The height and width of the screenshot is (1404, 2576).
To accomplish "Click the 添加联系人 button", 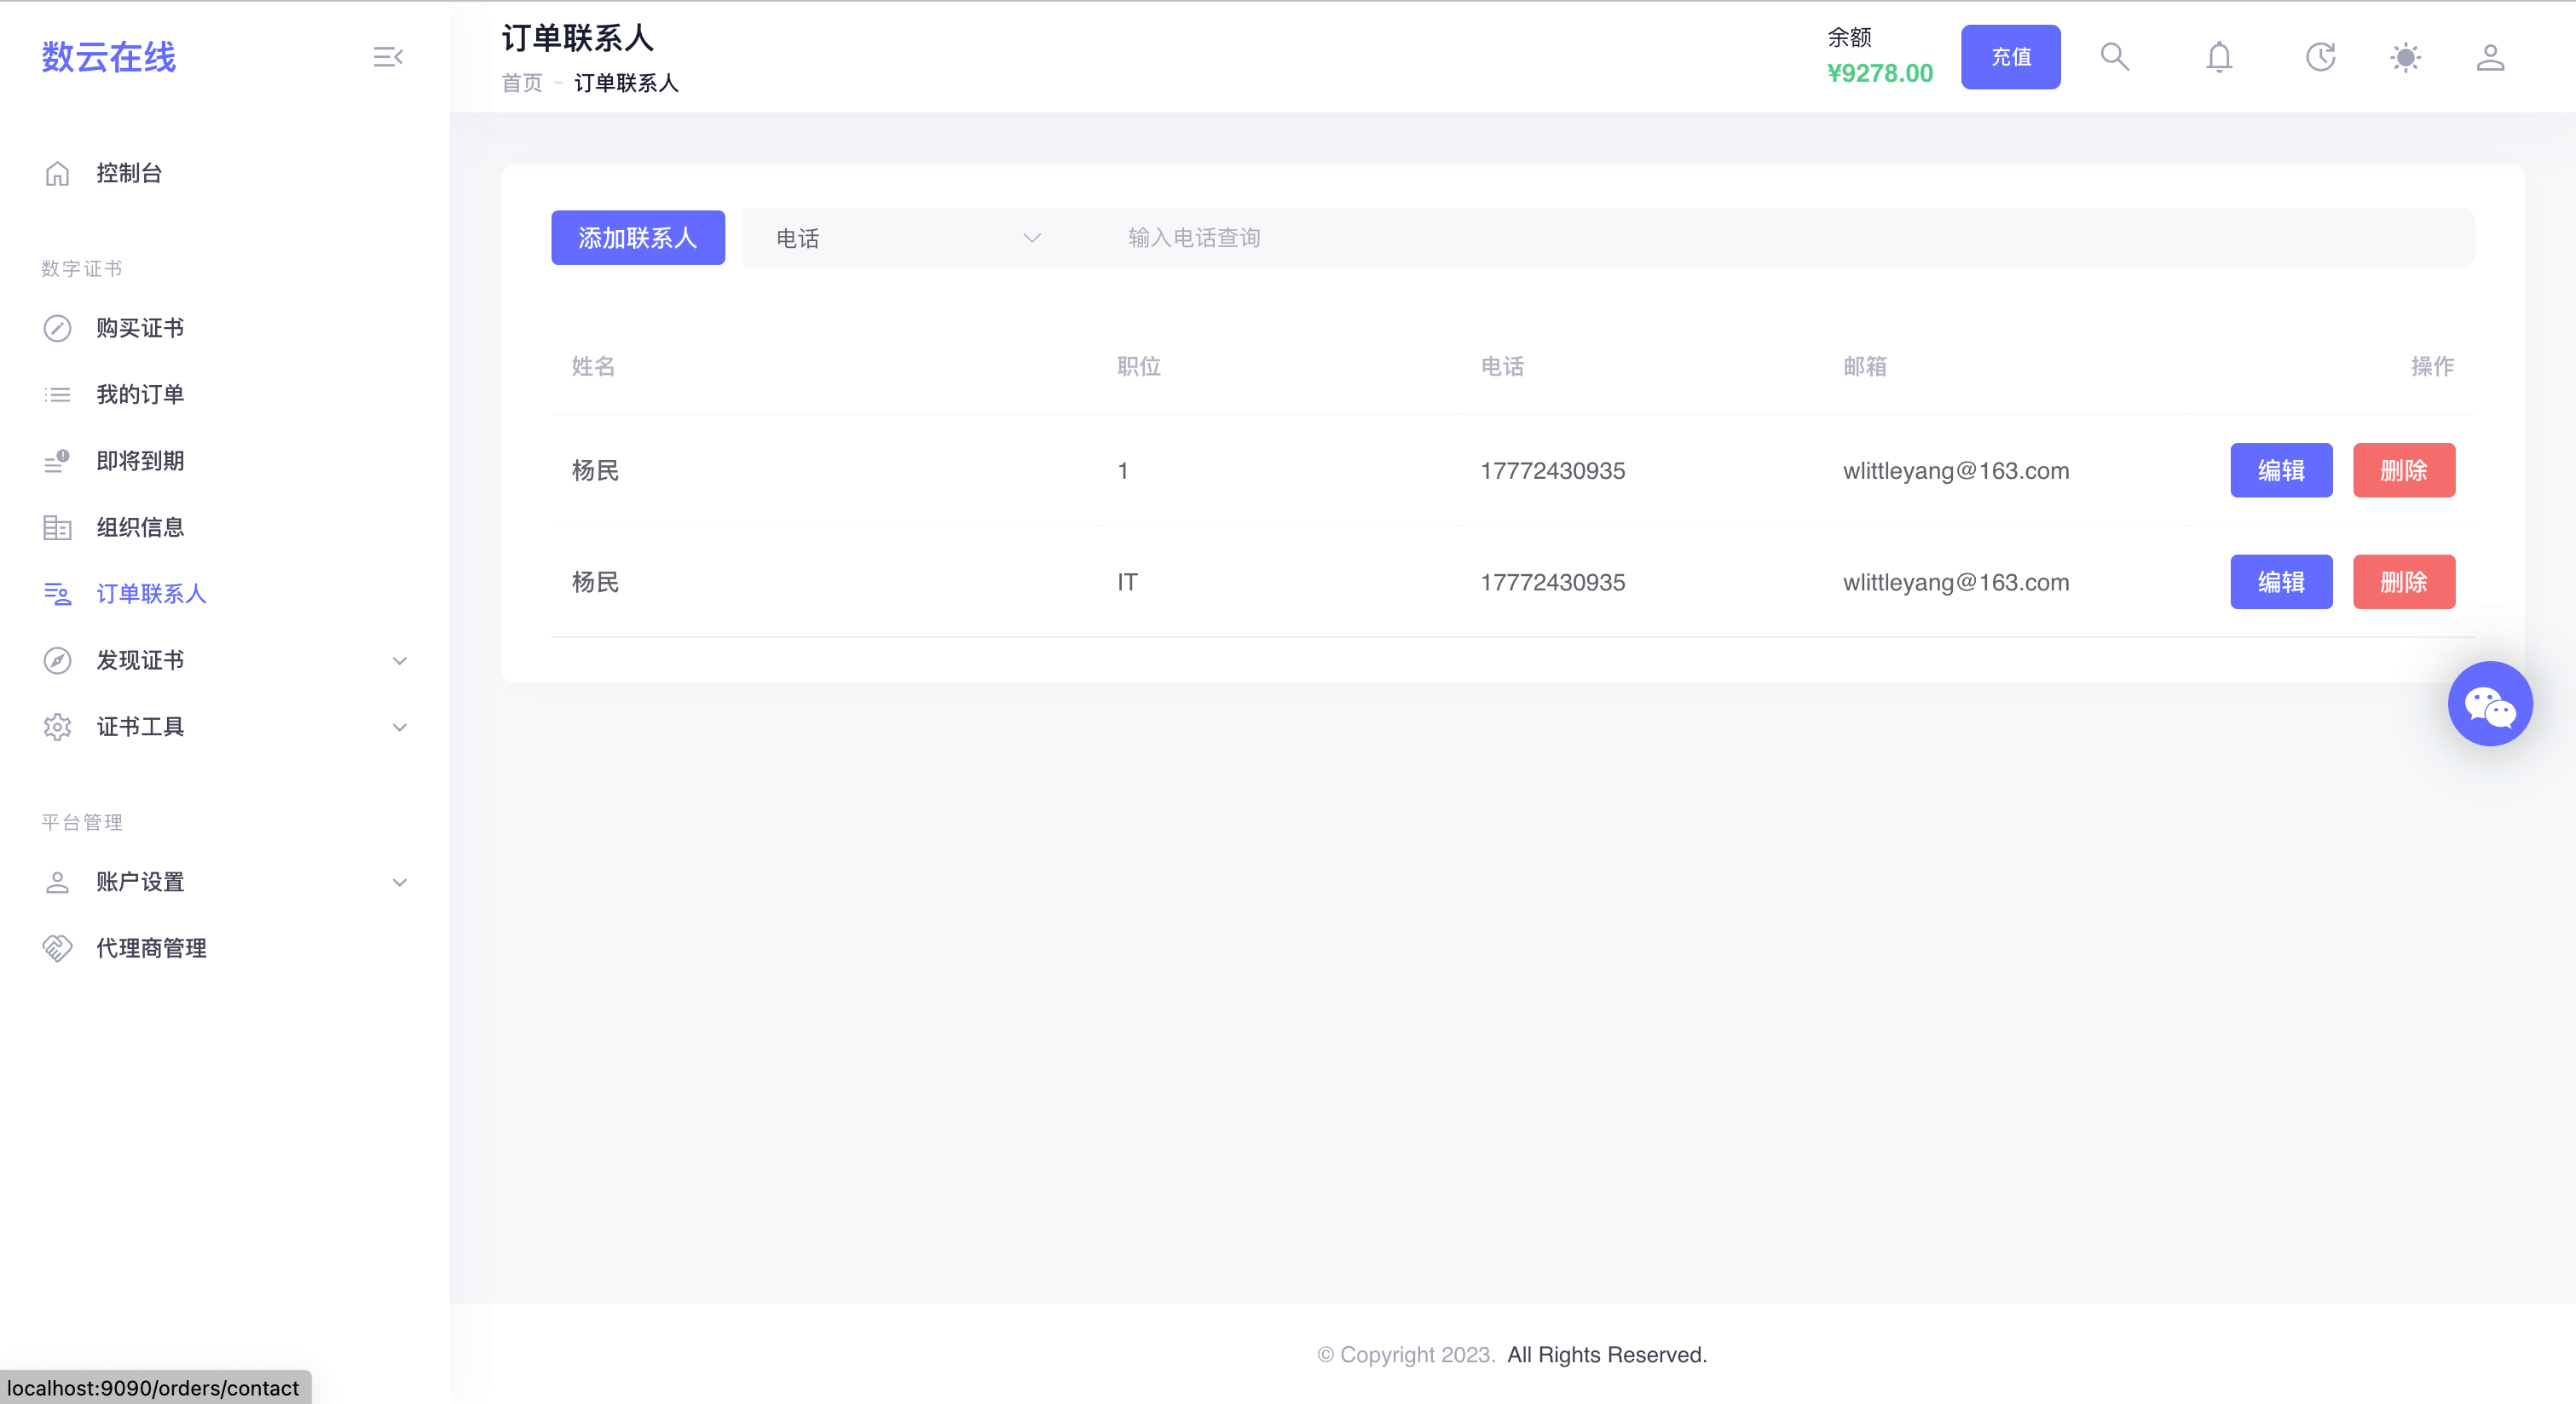I will (637, 238).
